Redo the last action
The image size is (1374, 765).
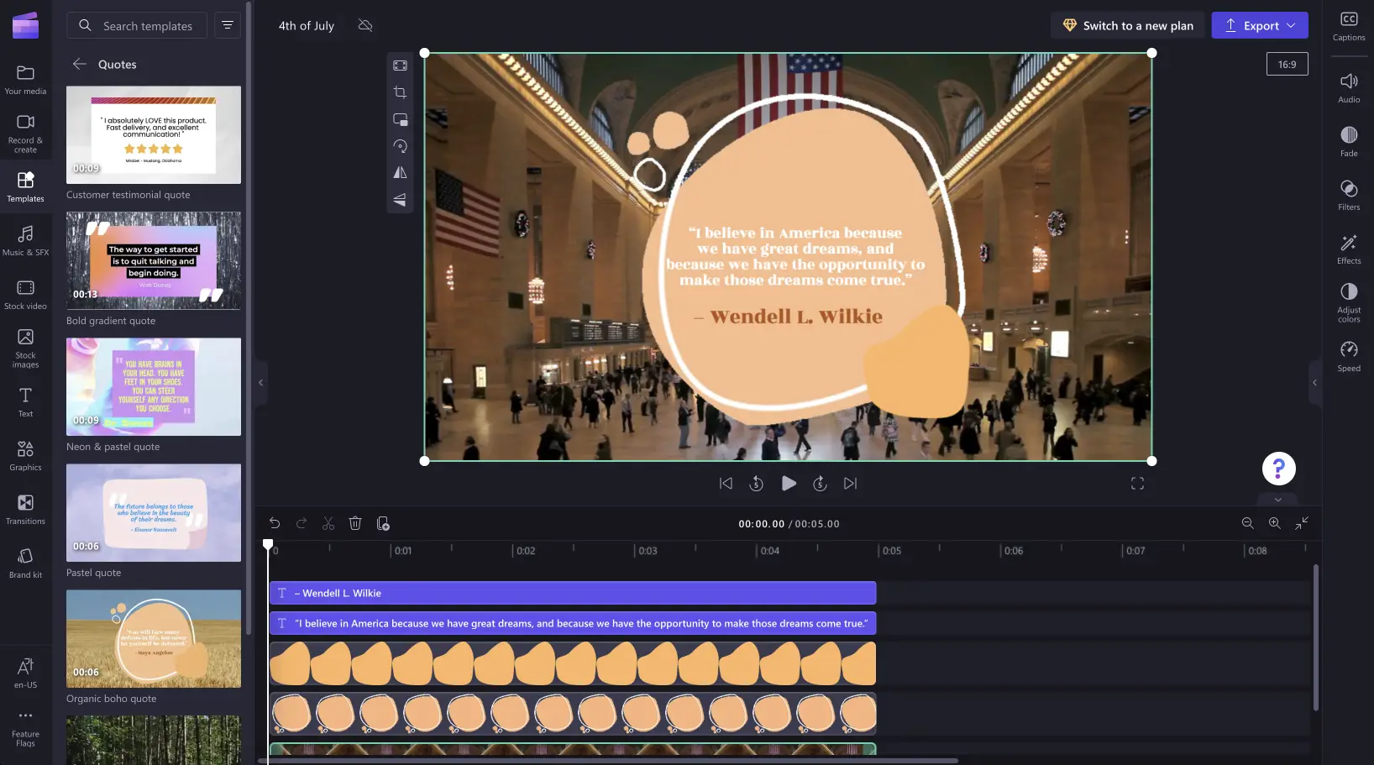click(302, 523)
